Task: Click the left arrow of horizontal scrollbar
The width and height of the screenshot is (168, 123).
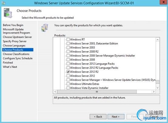Action: tap(55, 92)
